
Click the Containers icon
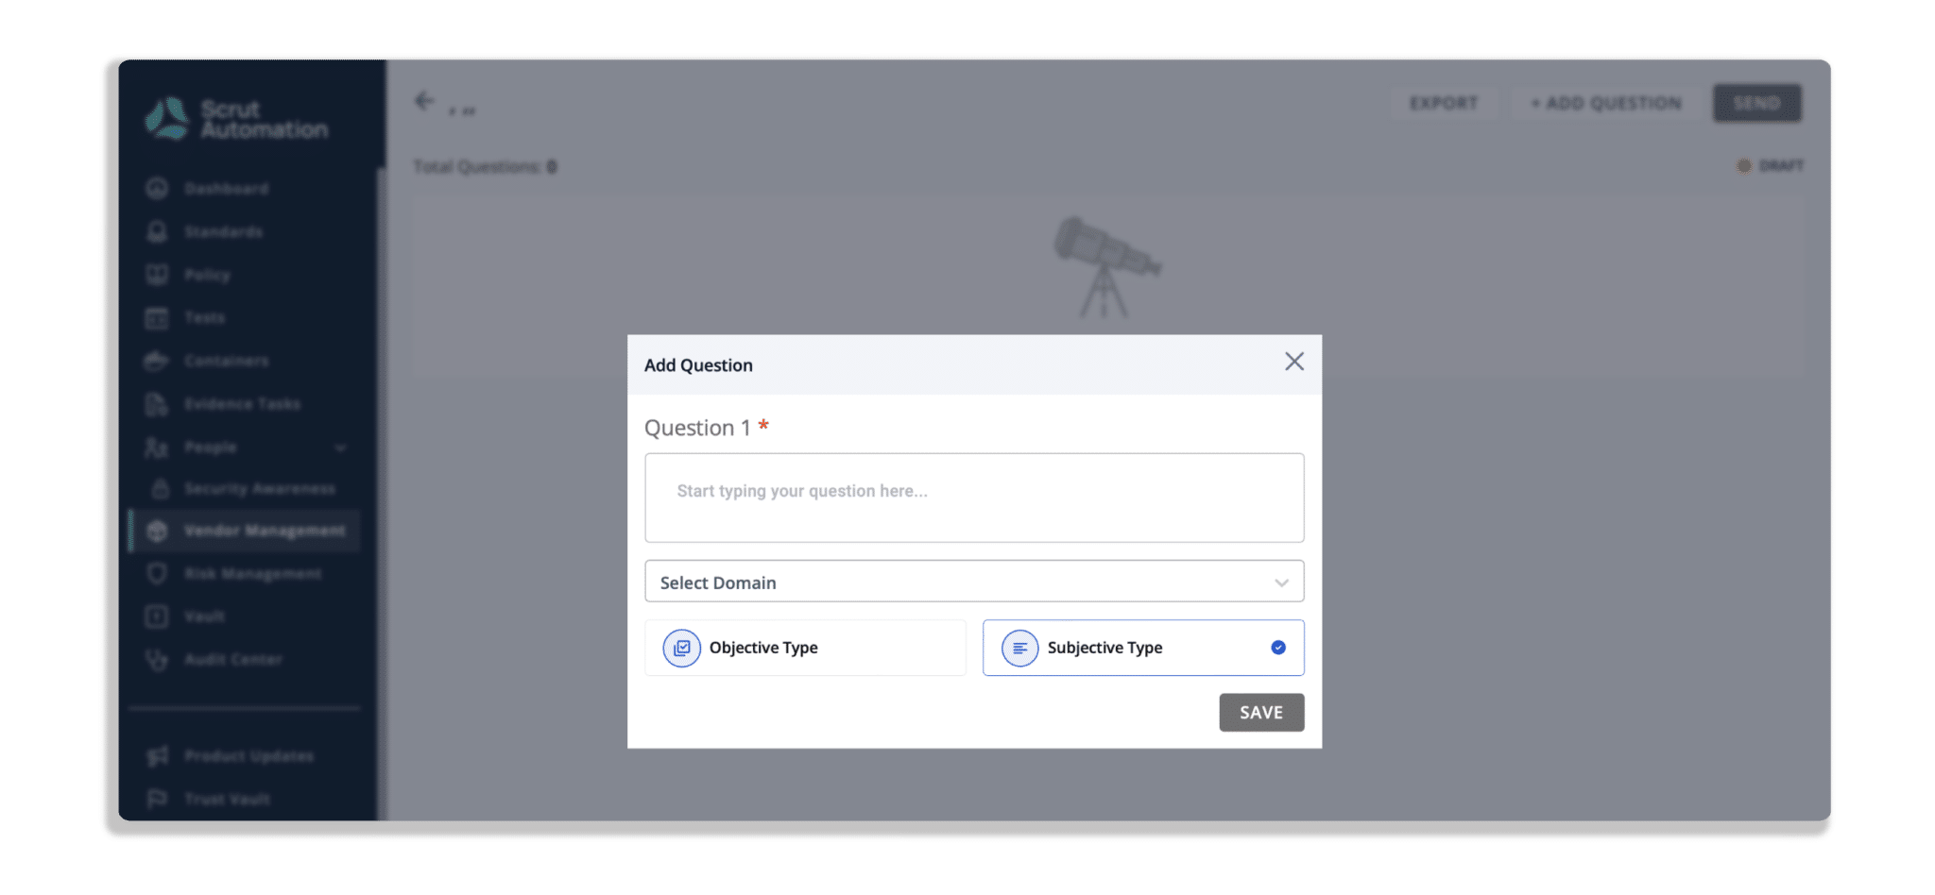point(157,361)
